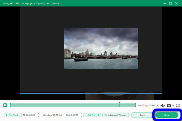Expand the snapshot options dropdown arrow
The height and width of the screenshot is (121, 182).
pos(173,106)
